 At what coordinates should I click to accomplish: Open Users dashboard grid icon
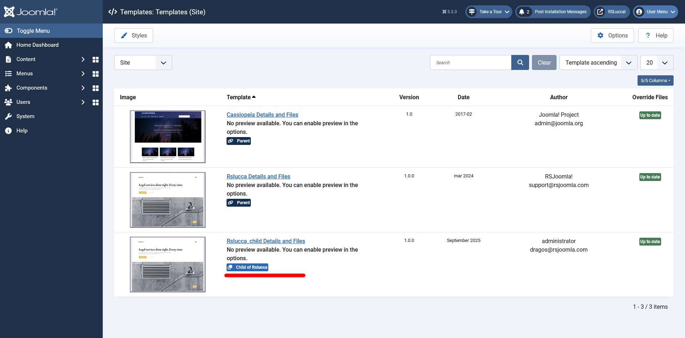tap(96, 102)
